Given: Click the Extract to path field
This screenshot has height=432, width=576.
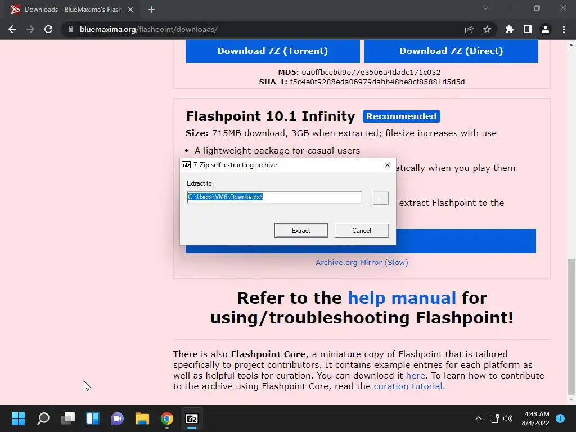Looking at the screenshot, I should click(274, 197).
